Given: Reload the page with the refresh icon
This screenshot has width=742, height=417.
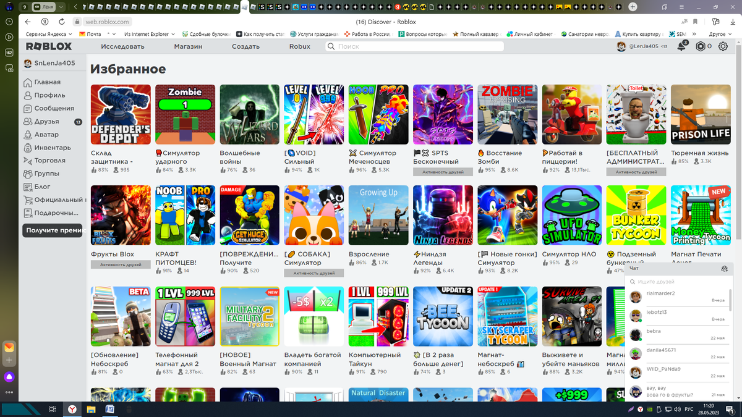Looking at the screenshot, I should [x=61, y=22].
